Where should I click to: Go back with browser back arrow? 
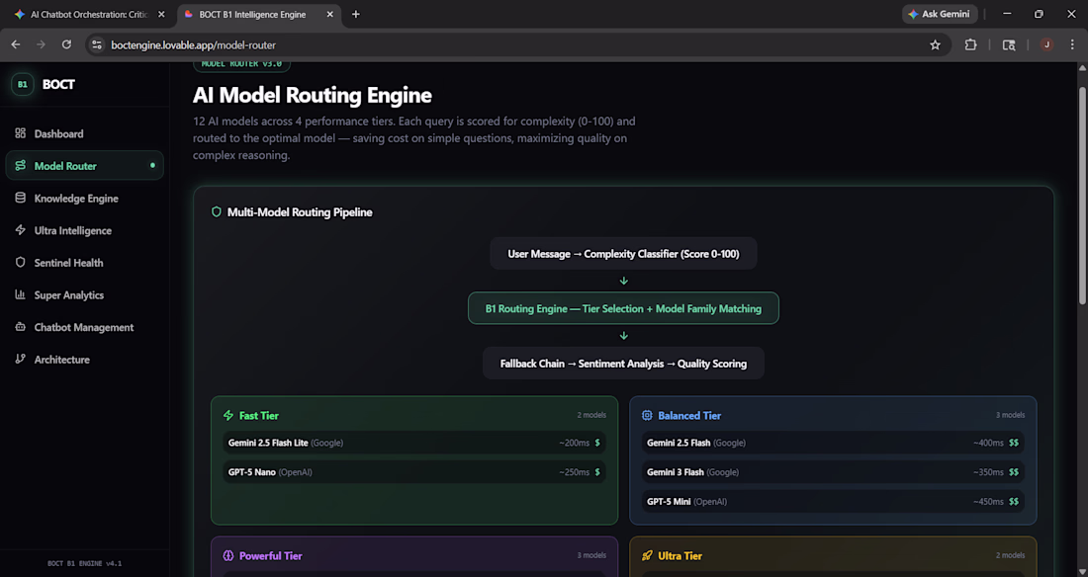pyautogui.click(x=15, y=44)
